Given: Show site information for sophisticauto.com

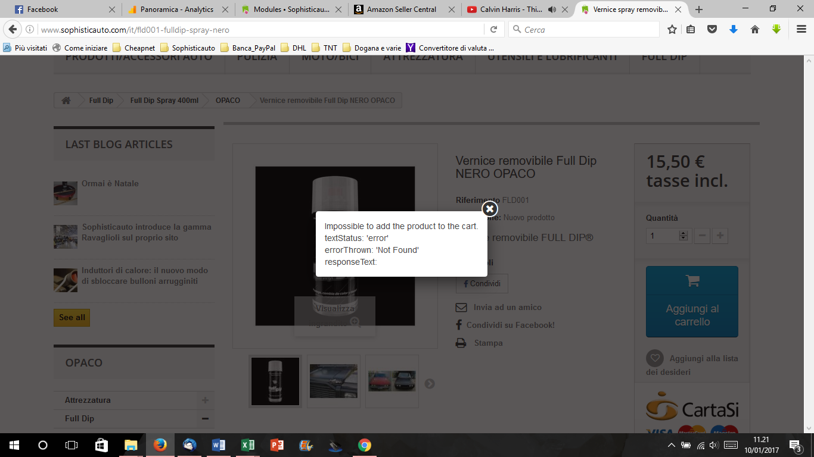Looking at the screenshot, I should tap(30, 29).
